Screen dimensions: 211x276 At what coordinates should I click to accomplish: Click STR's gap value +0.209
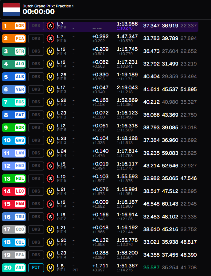point(100,49)
